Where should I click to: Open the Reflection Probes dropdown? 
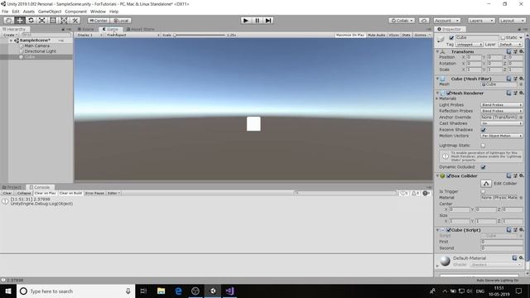click(x=502, y=111)
